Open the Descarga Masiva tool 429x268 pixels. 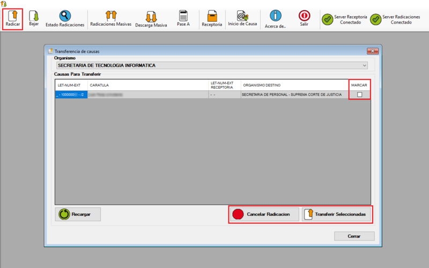click(151, 19)
